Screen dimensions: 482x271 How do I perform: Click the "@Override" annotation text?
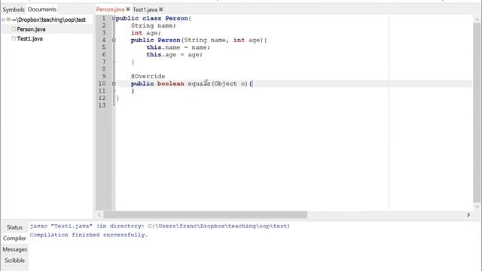[x=148, y=76]
